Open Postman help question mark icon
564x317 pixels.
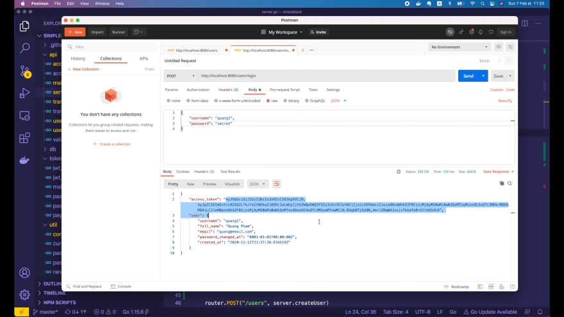point(513,286)
